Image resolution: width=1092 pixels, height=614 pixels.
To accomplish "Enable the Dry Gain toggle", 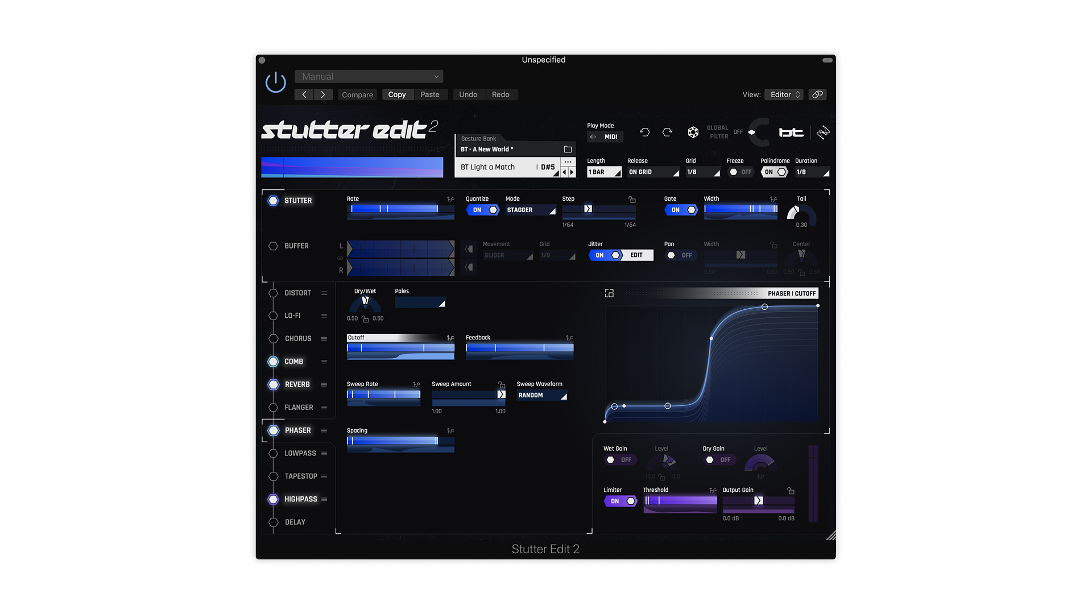I will tap(719, 460).
